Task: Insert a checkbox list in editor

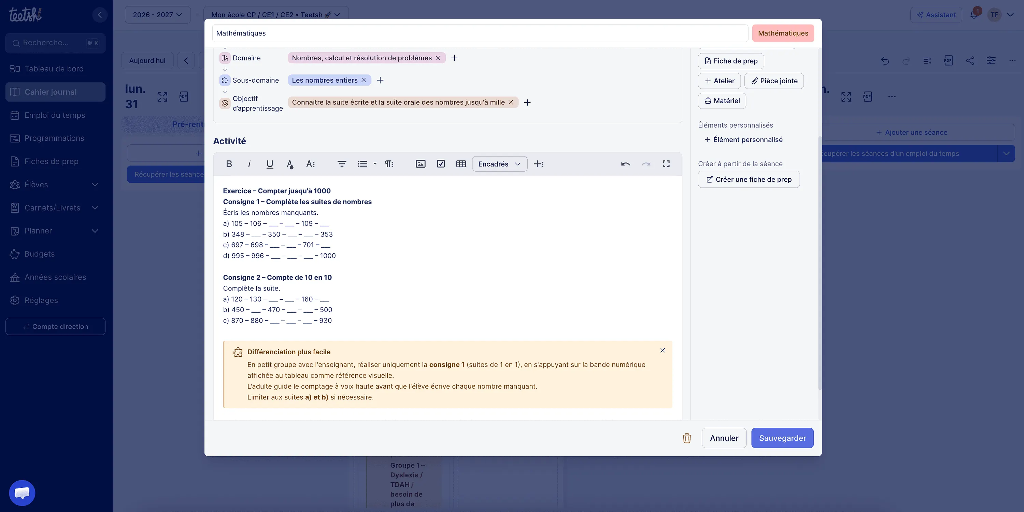Action: click(x=441, y=164)
